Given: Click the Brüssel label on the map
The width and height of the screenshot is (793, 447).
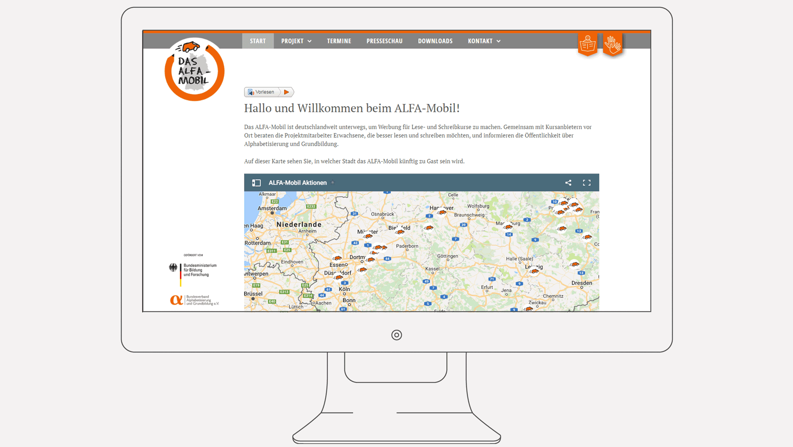Looking at the screenshot, I should 253,294.
